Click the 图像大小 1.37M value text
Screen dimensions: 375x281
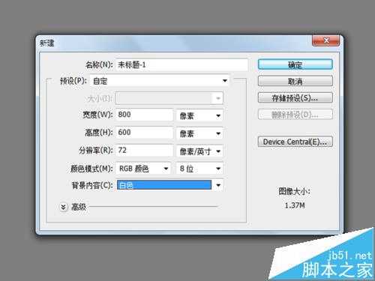(x=295, y=205)
